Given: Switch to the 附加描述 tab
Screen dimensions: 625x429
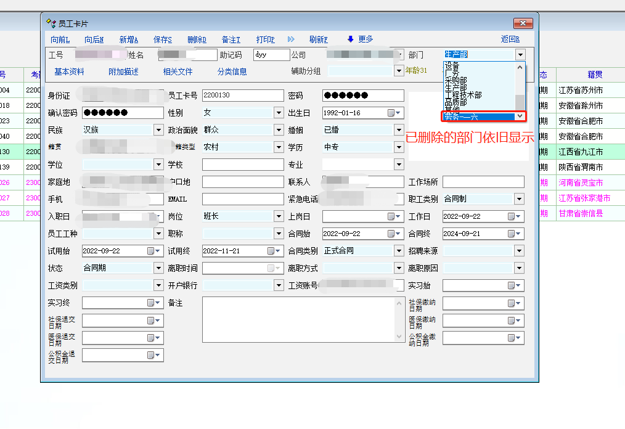Looking at the screenshot, I should pyautogui.click(x=123, y=71).
